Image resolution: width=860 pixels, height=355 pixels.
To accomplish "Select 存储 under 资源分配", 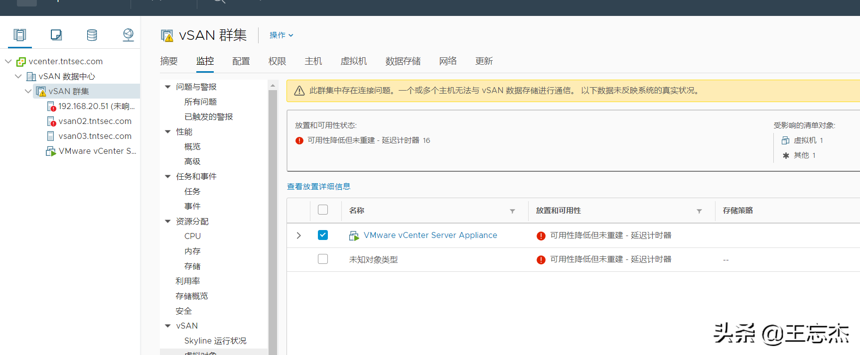I will pos(192,266).
